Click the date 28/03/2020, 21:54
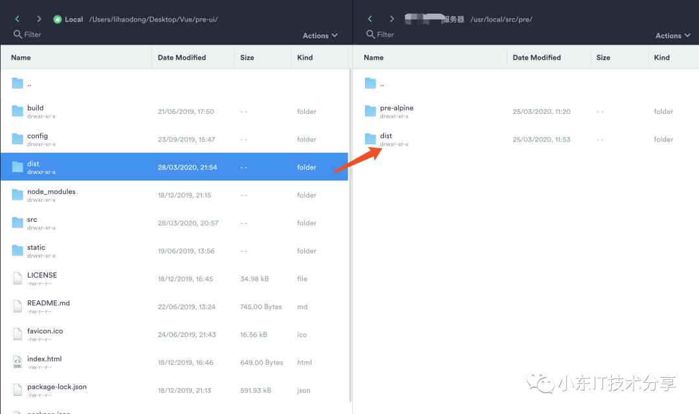 pyautogui.click(x=187, y=167)
